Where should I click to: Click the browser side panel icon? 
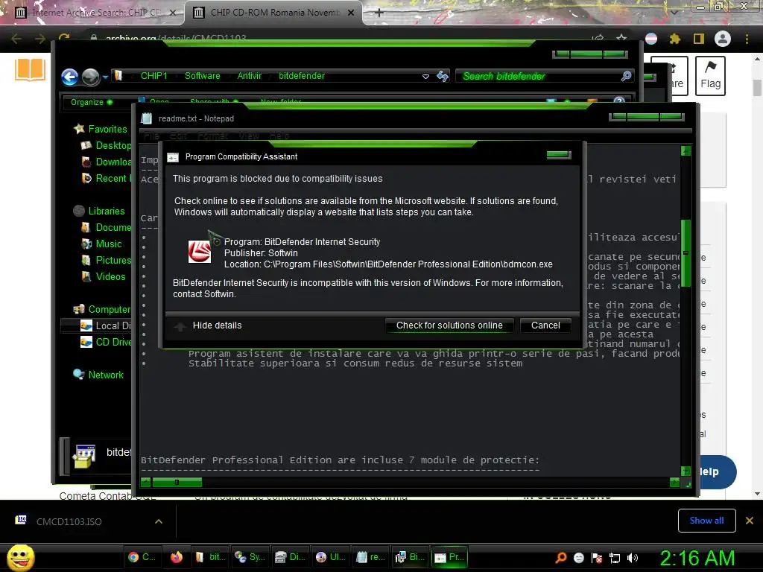[x=699, y=39]
